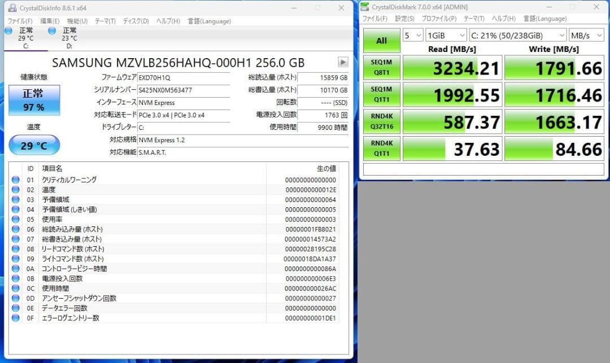Click the blue indicator next to クリティカルワーニング
The width and height of the screenshot is (610, 363).
pyautogui.click(x=15, y=178)
